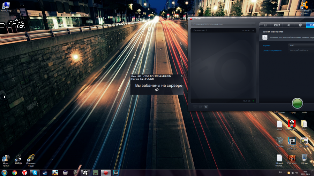Open racing game icon on taskbar
This screenshot has height=176, width=314.
[55, 173]
